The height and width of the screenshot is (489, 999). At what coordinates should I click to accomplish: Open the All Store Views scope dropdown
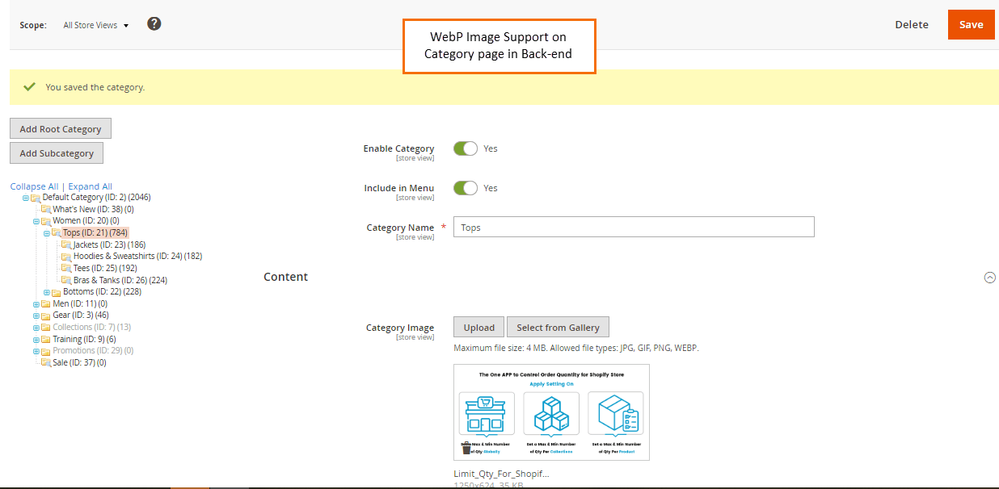click(95, 24)
